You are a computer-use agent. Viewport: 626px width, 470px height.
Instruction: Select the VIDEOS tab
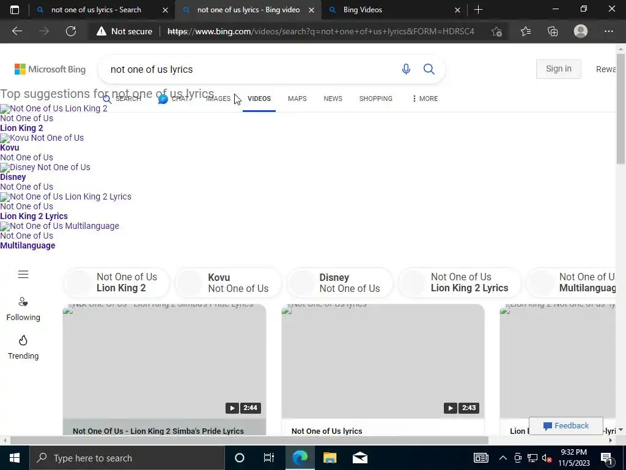coord(259,99)
